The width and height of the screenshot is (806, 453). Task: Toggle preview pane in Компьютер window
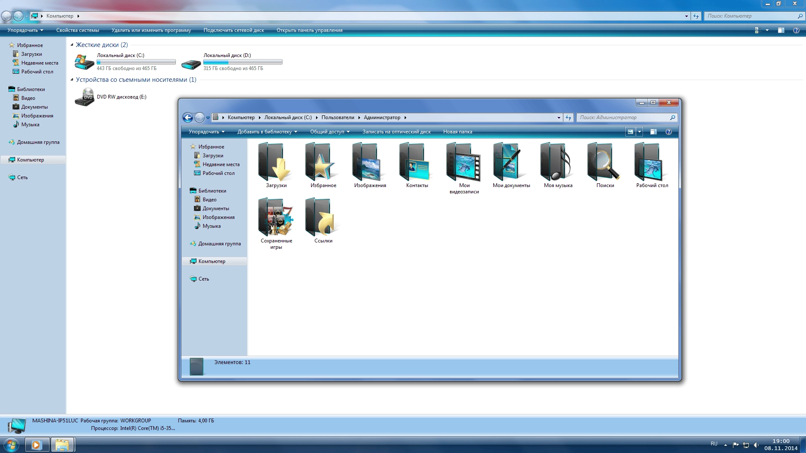[x=781, y=30]
